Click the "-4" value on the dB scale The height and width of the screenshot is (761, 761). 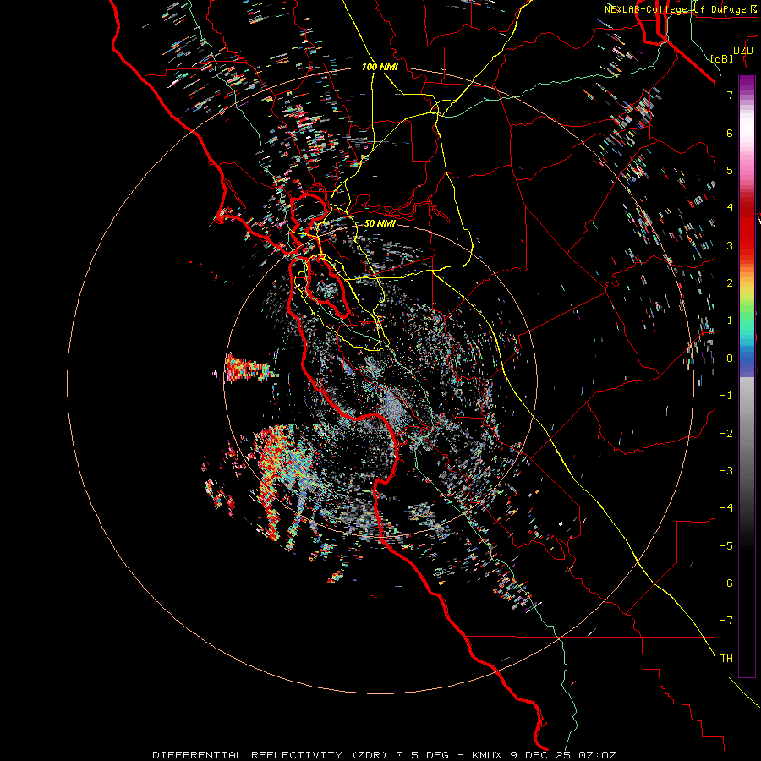[x=726, y=508]
